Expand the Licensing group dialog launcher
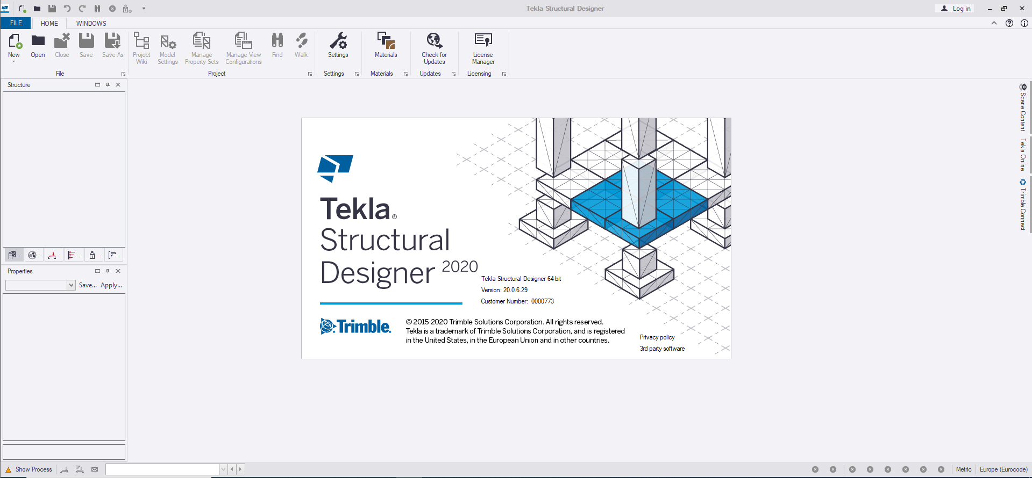This screenshot has width=1032, height=478. pos(504,74)
